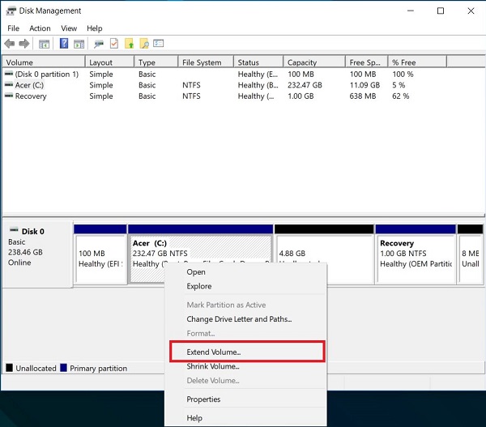Image resolution: width=486 pixels, height=427 pixels.
Task: Choose Extend Volume... from context menu
Action: (x=214, y=352)
